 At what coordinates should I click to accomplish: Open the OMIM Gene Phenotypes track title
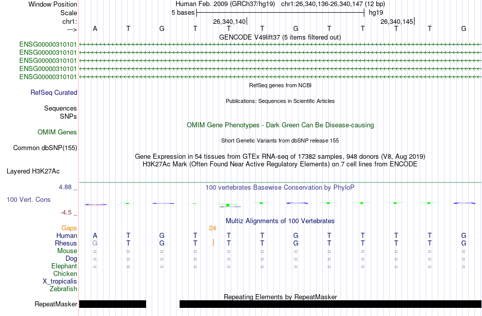tap(281, 125)
